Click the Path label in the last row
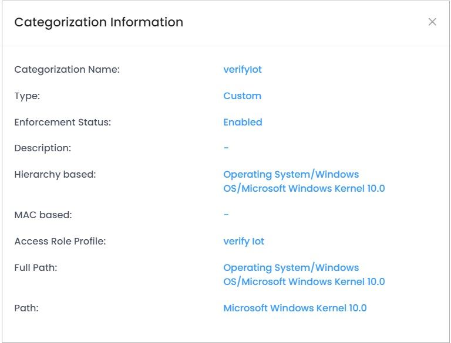 26,308
